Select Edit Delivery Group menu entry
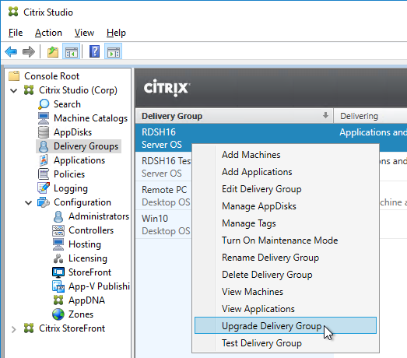Screen dimensions: 407x358 pos(286,189)
